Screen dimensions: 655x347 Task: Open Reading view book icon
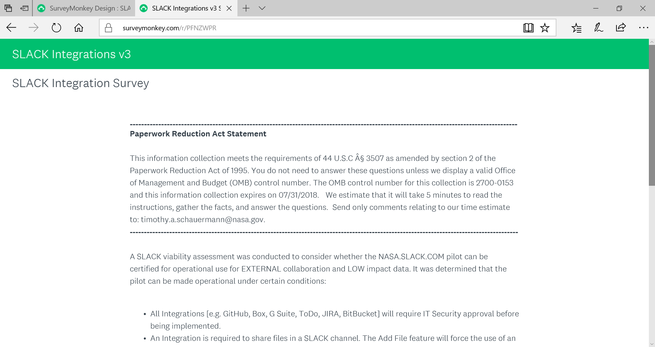point(528,28)
